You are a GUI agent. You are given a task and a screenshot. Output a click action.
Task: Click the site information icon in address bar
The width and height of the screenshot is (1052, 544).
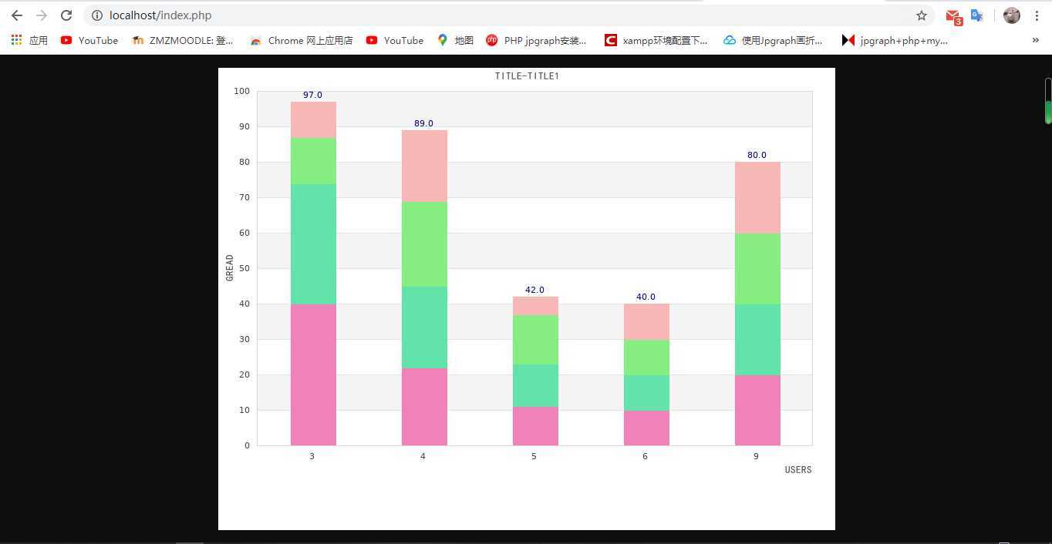[97, 15]
